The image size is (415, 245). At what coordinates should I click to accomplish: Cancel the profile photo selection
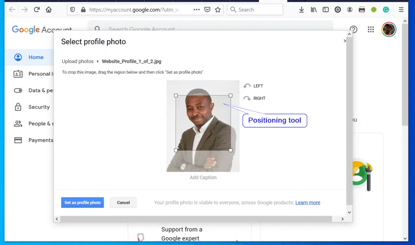(x=123, y=202)
